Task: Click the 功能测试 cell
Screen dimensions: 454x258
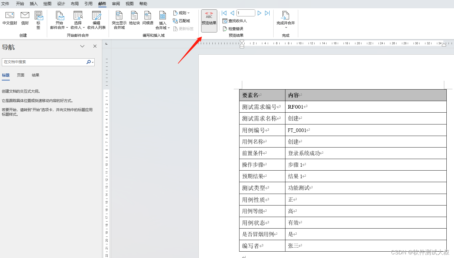Action: [x=366, y=188]
